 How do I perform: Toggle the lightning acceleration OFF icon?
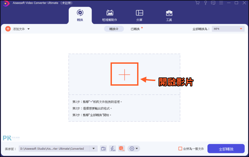coord(113,149)
